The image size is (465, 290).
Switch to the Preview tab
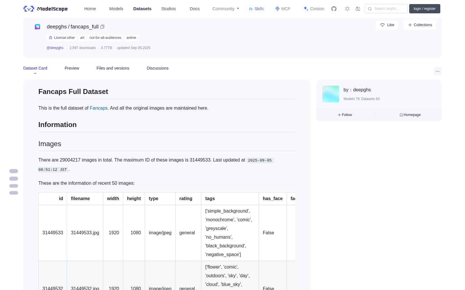pyautogui.click(x=72, y=68)
